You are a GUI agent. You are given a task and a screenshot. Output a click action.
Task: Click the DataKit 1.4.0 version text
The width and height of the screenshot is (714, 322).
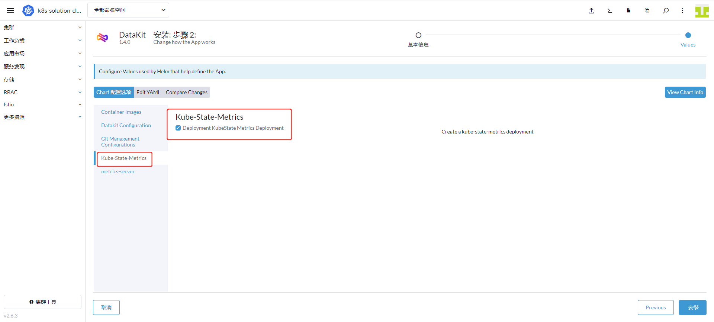tap(125, 42)
